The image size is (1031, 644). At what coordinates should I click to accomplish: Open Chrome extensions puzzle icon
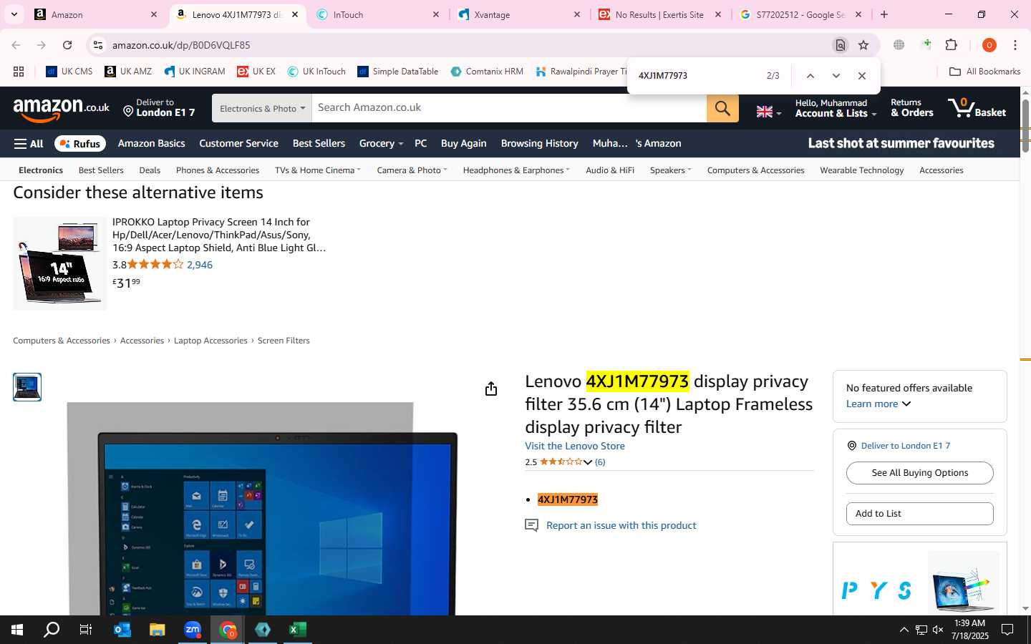pyautogui.click(x=951, y=45)
